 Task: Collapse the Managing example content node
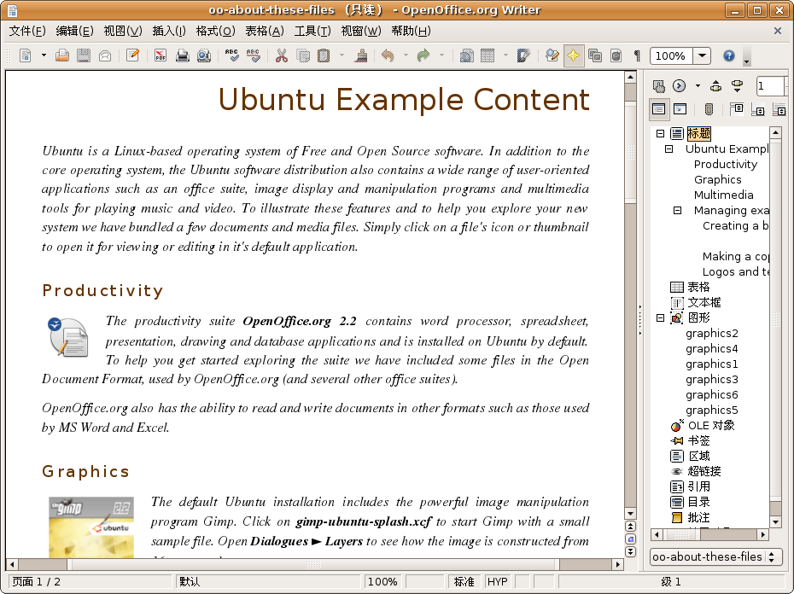tap(678, 210)
